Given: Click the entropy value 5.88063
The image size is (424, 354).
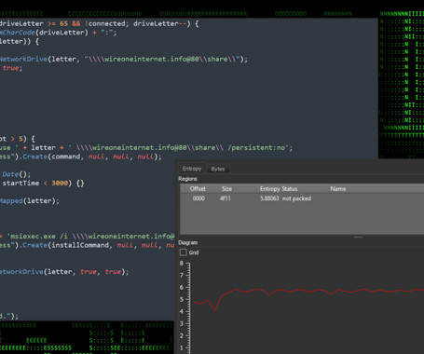Looking at the screenshot, I should pyautogui.click(x=269, y=198).
